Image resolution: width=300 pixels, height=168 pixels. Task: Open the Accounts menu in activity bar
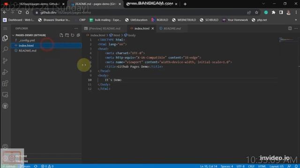[5, 147]
